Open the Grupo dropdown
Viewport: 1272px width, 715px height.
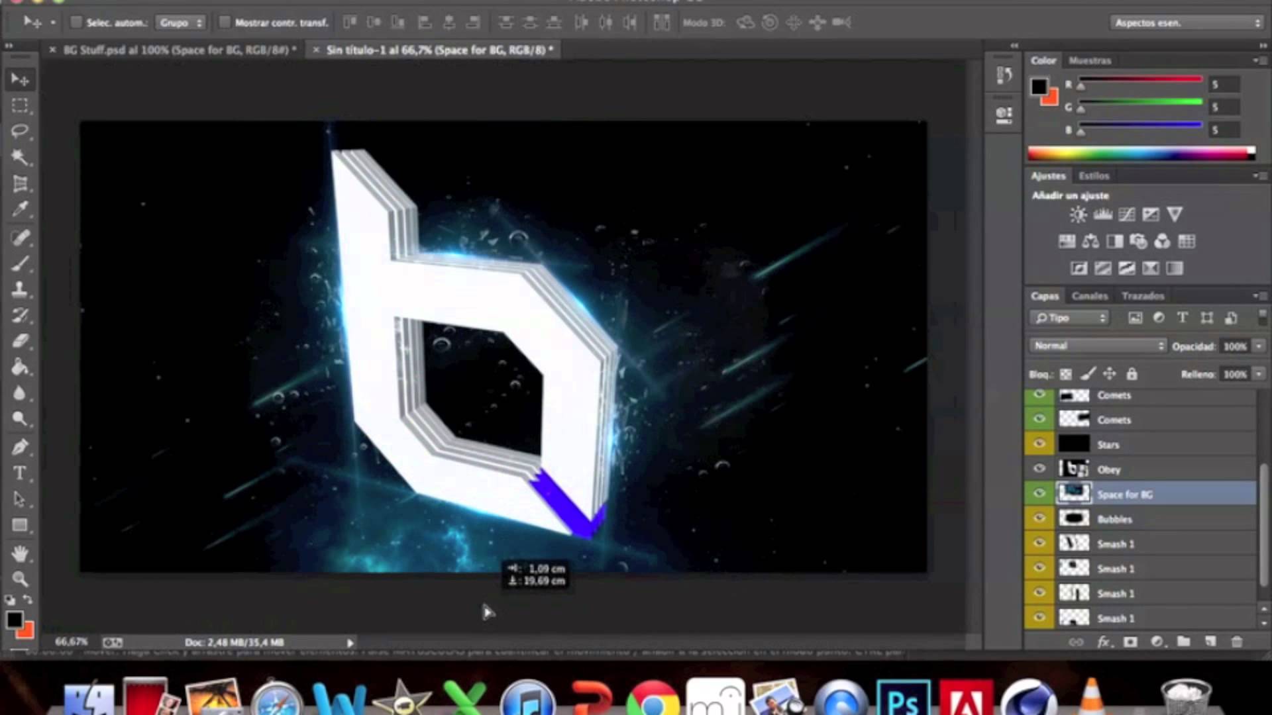(180, 23)
